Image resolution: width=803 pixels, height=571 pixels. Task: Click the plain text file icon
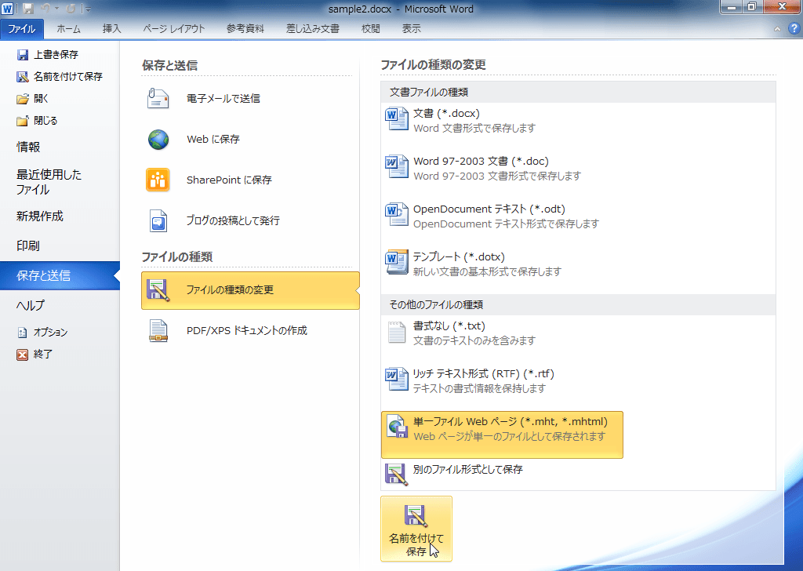(x=396, y=333)
